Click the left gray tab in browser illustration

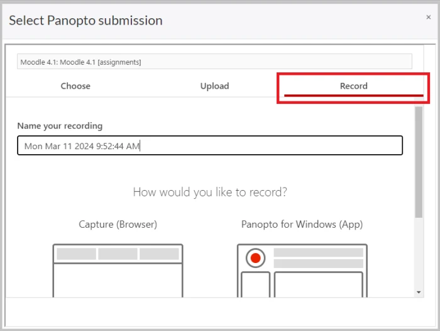pyautogui.click(x=76, y=254)
